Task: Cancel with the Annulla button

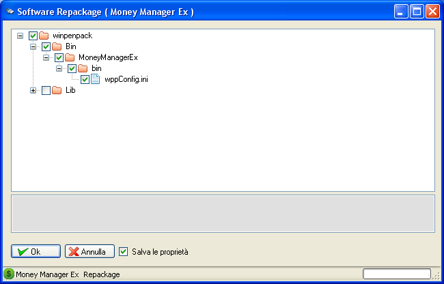Action: click(x=89, y=251)
